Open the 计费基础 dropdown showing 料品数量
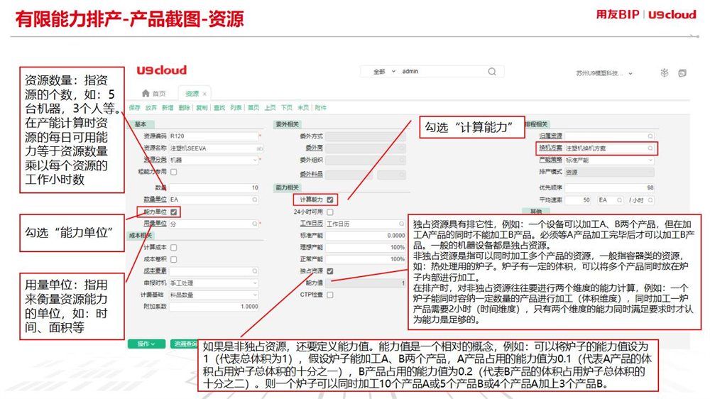 tap(214, 295)
